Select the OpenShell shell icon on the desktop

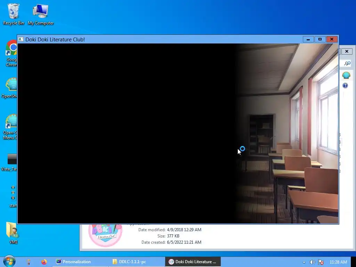coord(9,88)
